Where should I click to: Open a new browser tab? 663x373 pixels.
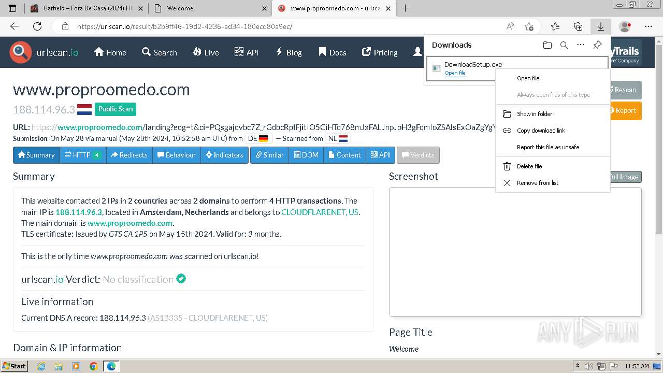pos(405,8)
